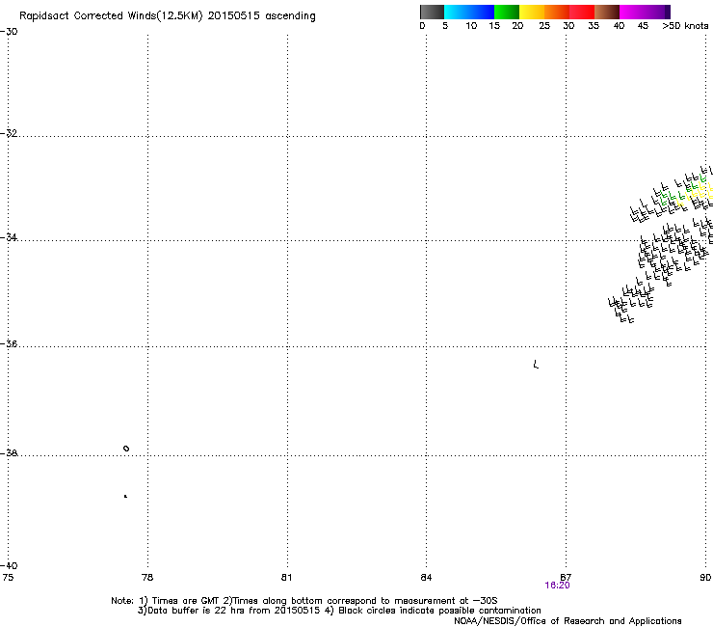Click the black contamination circle near -38 latitude
This screenshot has width=713, height=627.
(126, 449)
